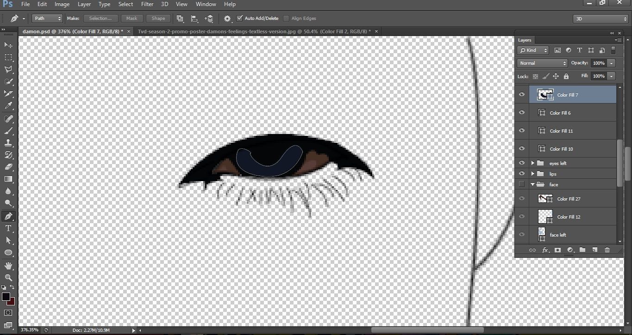The height and width of the screenshot is (335, 632).
Task: Create a new layer group
Action: click(x=582, y=250)
